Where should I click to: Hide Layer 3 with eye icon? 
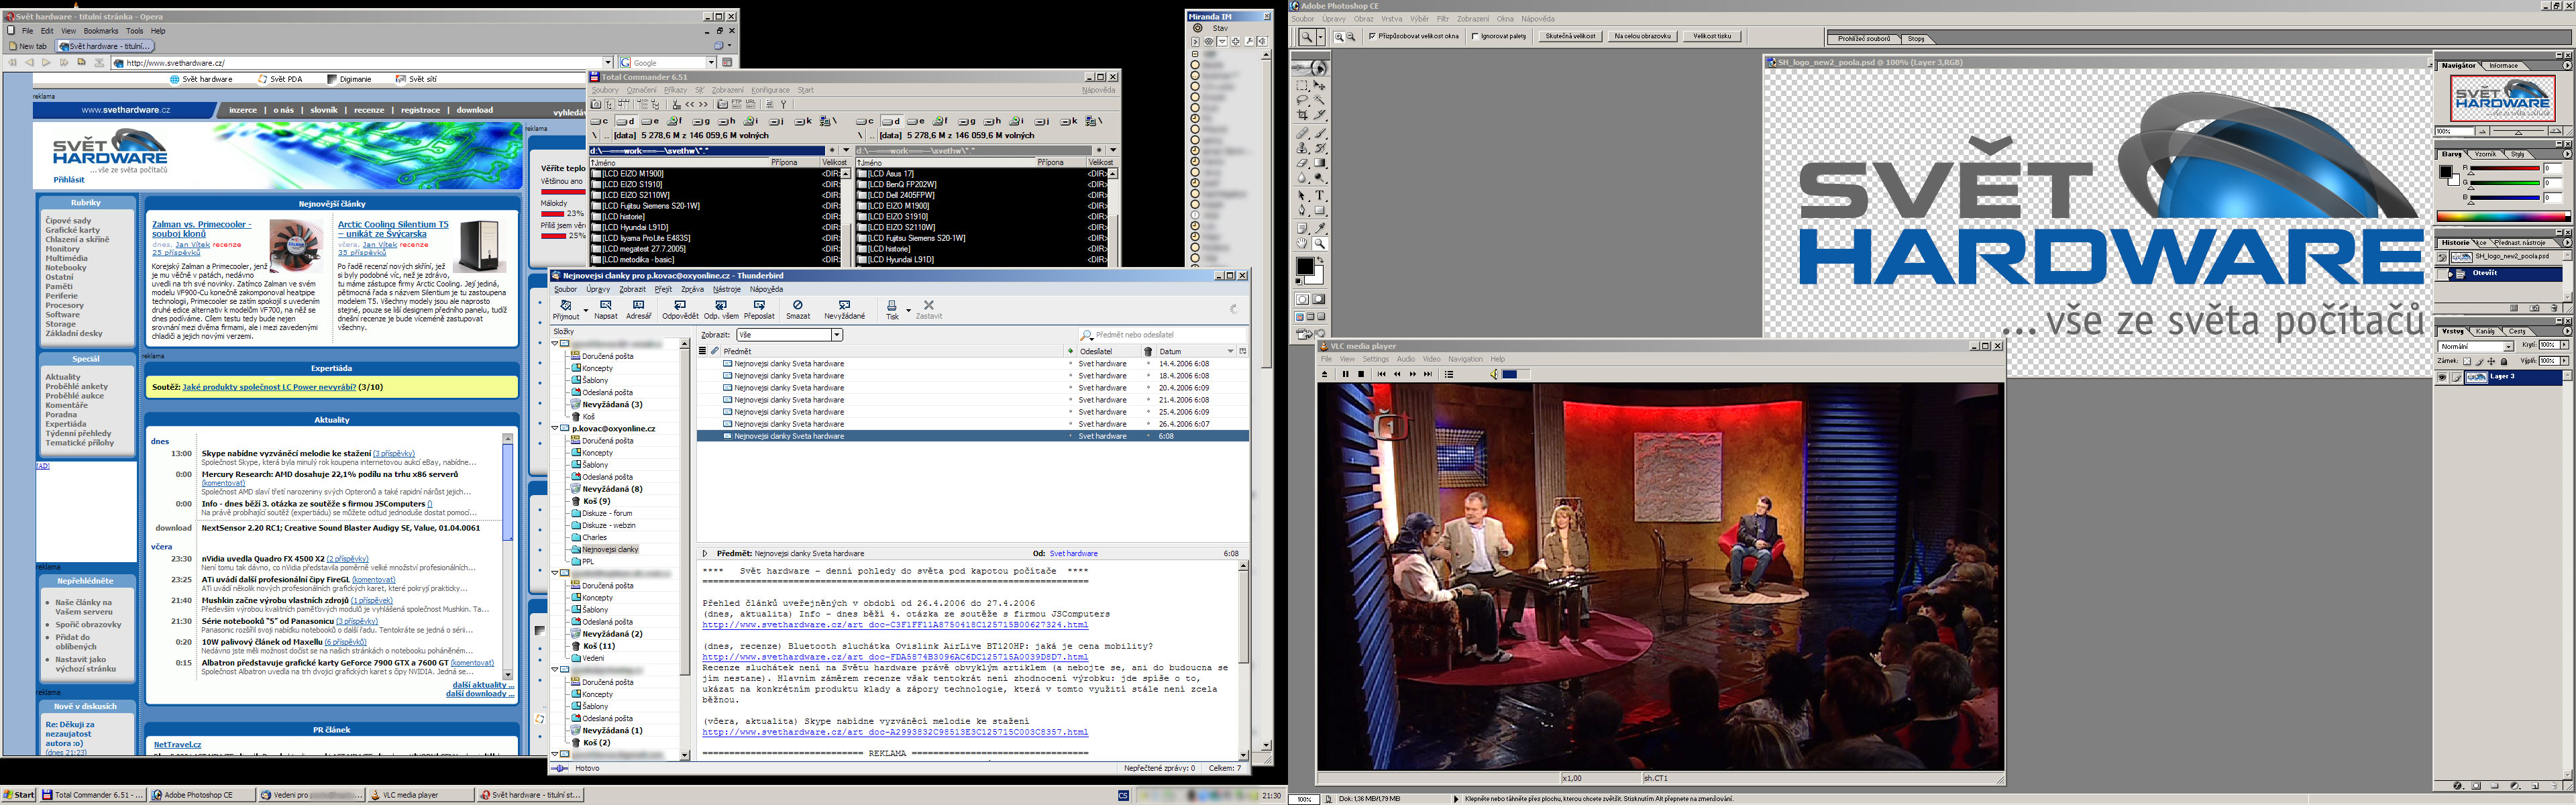[x=2442, y=377]
